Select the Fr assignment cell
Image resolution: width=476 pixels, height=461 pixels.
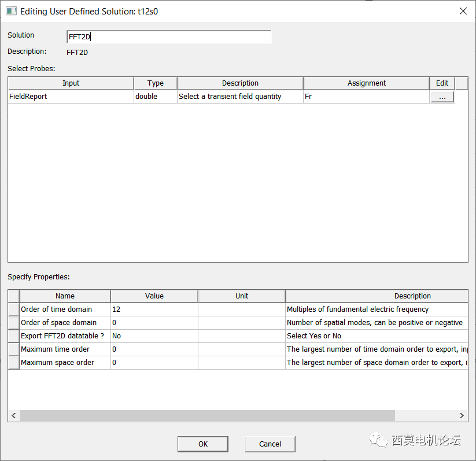click(367, 96)
